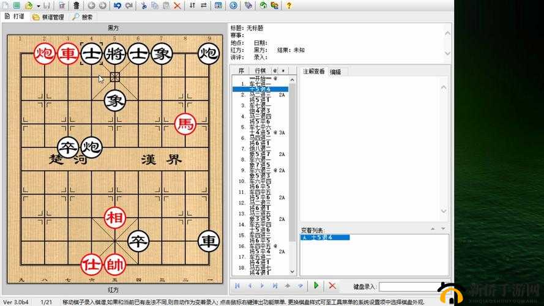The width and height of the screenshot is (544, 306).
Task: Click game info panel scroll down chevron
Action: pyautogui.click(x=447, y=53)
